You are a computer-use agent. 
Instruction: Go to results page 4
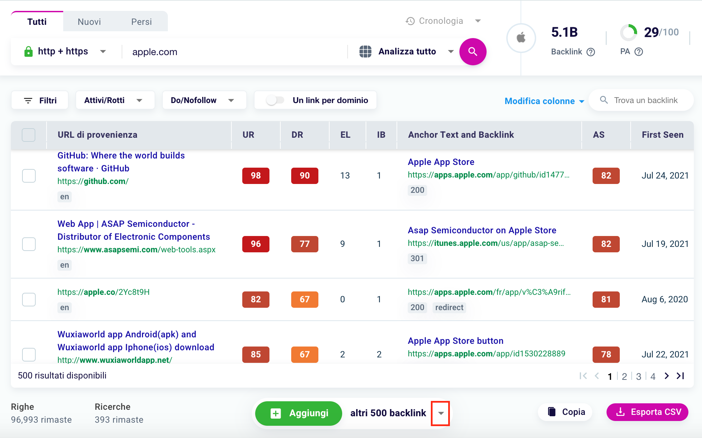(653, 376)
